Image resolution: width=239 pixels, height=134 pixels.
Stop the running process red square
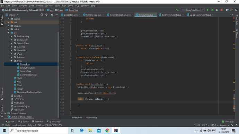(x=221, y=10)
